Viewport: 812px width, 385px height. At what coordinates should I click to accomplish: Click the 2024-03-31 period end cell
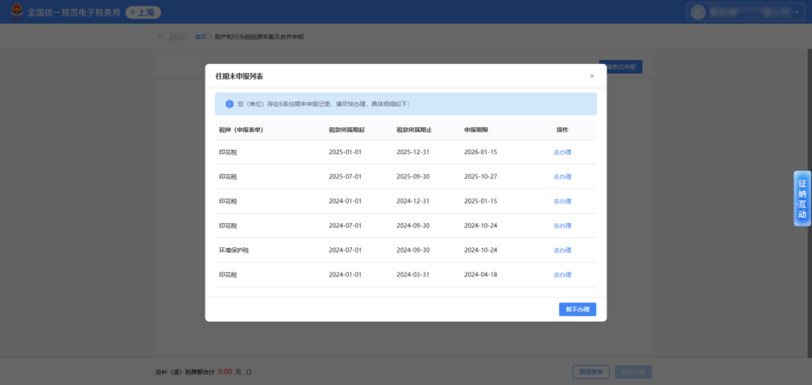click(x=414, y=274)
